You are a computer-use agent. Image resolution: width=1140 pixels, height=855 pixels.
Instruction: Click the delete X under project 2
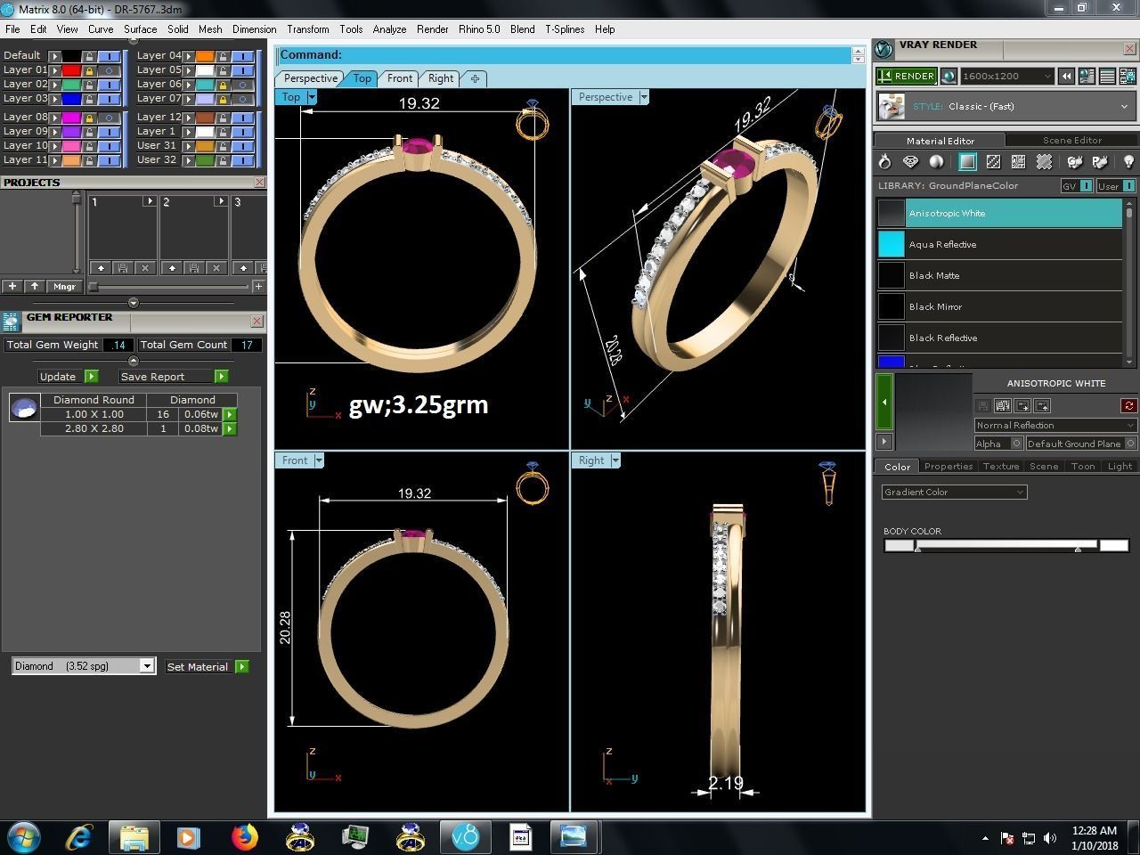coord(216,267)
